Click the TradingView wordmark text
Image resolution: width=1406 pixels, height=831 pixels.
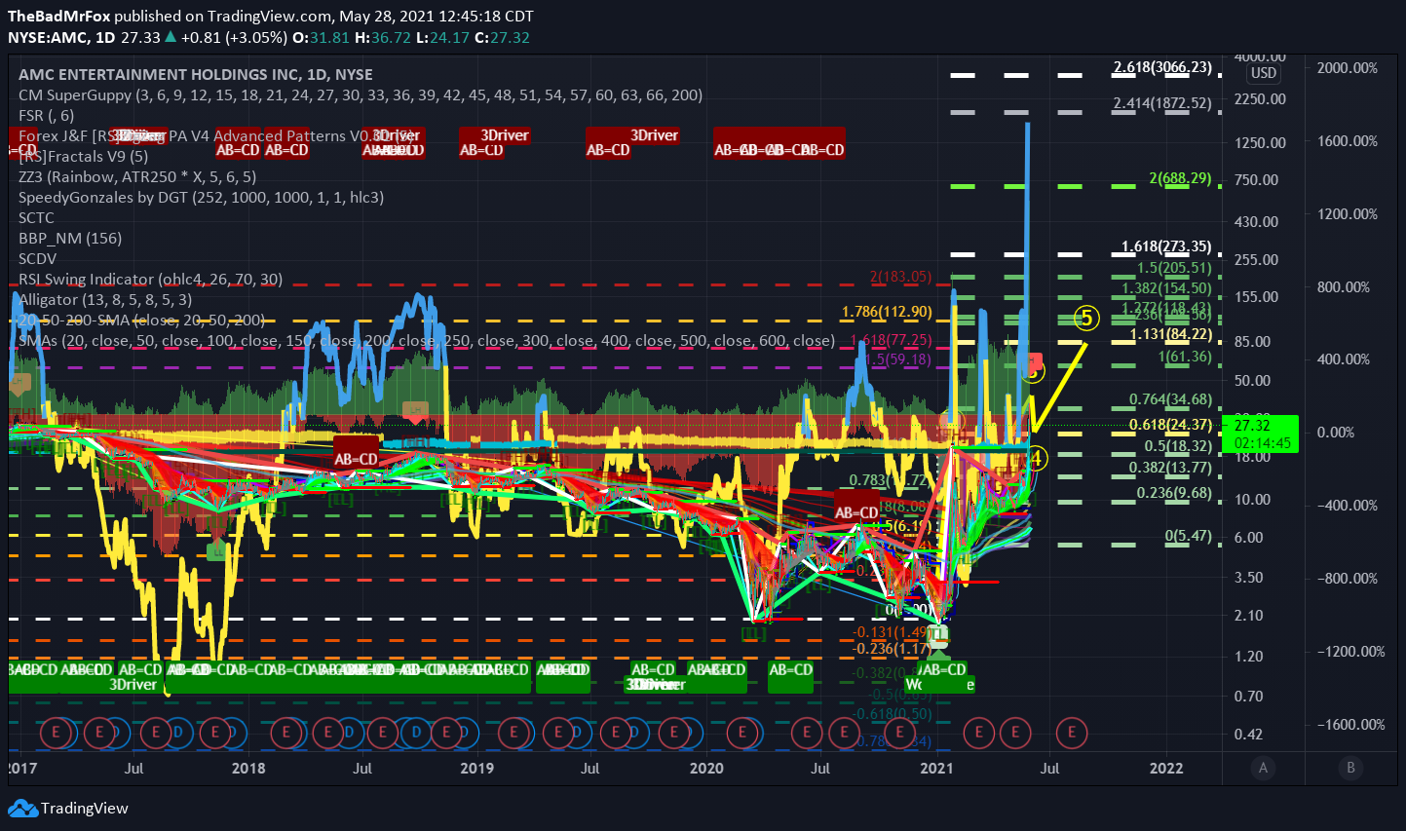click(85, 809)
